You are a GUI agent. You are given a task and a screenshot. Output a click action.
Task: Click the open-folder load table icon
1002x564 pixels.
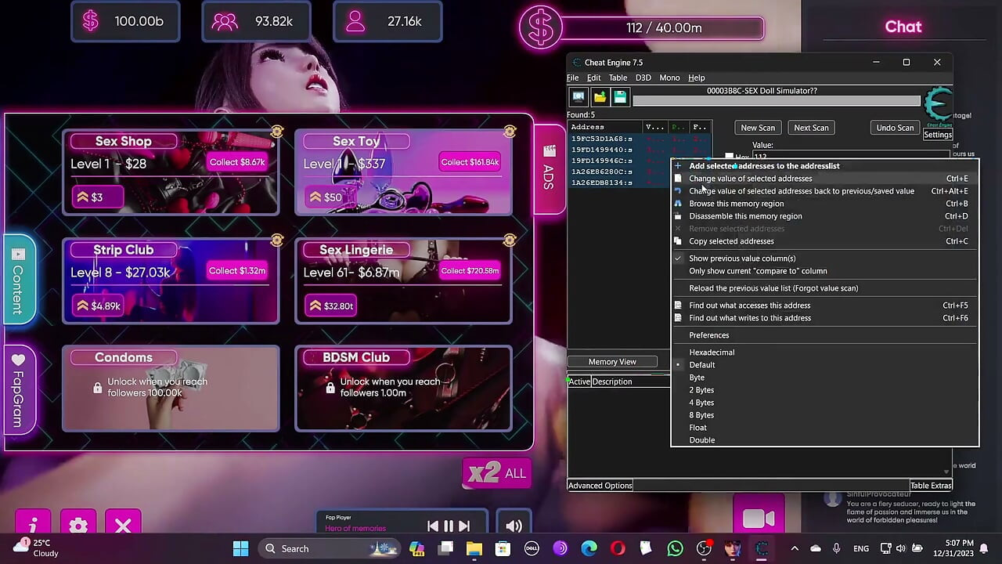click(600, 97)
